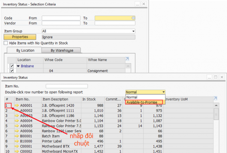The height and width of the screenshot is (153, 227).
Task: Open the Item Group dropdown
Action: click(133, 31)
